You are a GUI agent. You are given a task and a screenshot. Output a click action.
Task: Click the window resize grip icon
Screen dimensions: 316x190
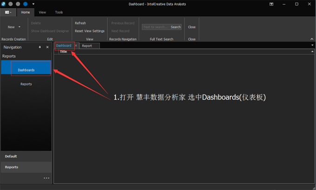pos(314,188)
